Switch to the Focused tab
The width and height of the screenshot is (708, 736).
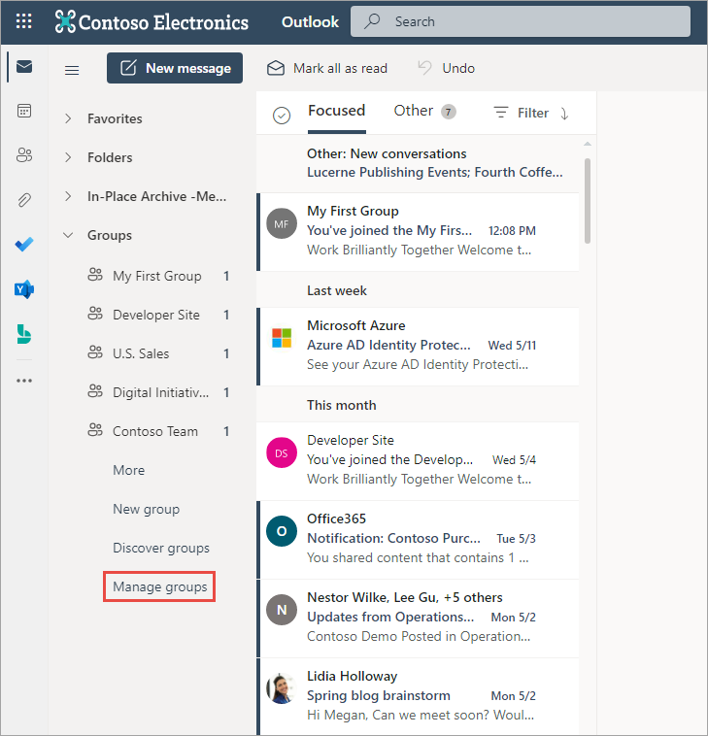click(x=336, y=111)
